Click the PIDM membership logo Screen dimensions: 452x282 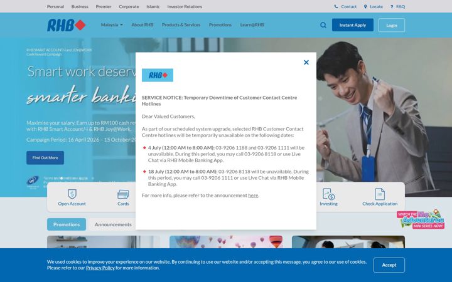[x=33, y=182]
